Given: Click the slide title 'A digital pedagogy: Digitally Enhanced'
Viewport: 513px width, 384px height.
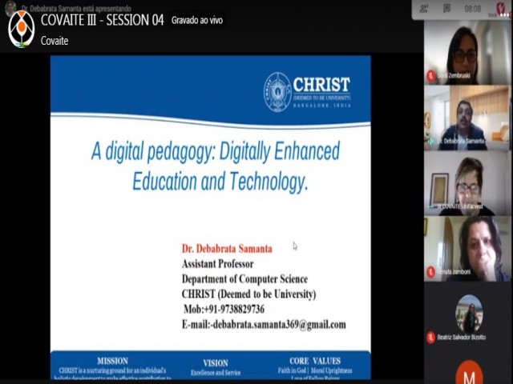Looking at the screenshot, I should pos(216,151).
